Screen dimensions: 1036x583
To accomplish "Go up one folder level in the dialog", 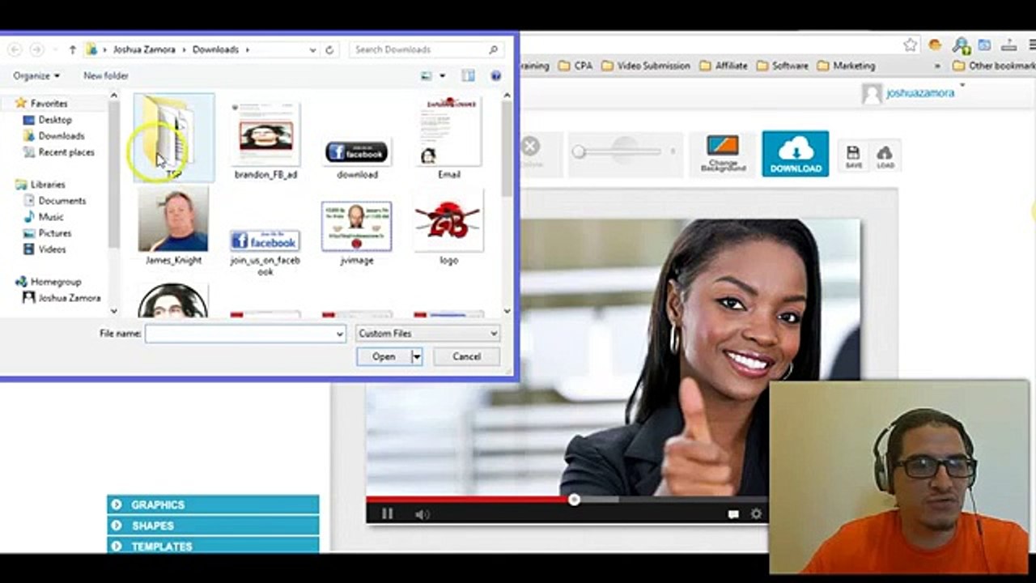I will pyautogui.click(x=72, y=49).
